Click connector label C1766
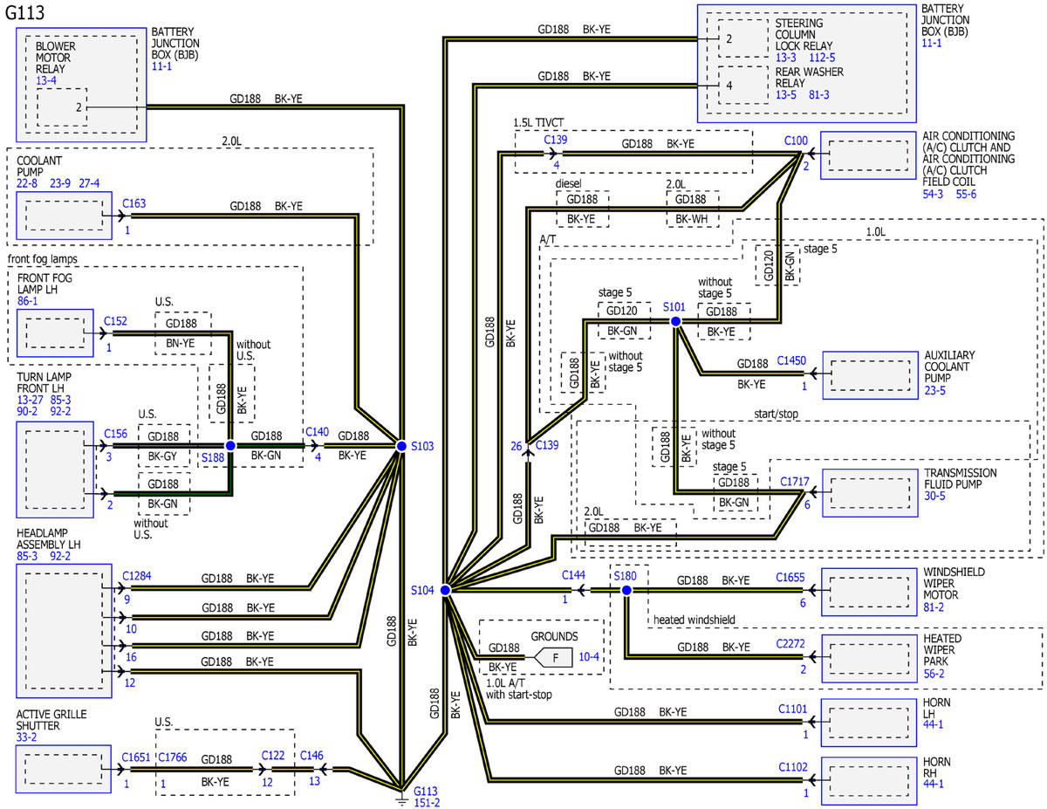The height and width of the screenshot is (809, 1047). (174, 758)
